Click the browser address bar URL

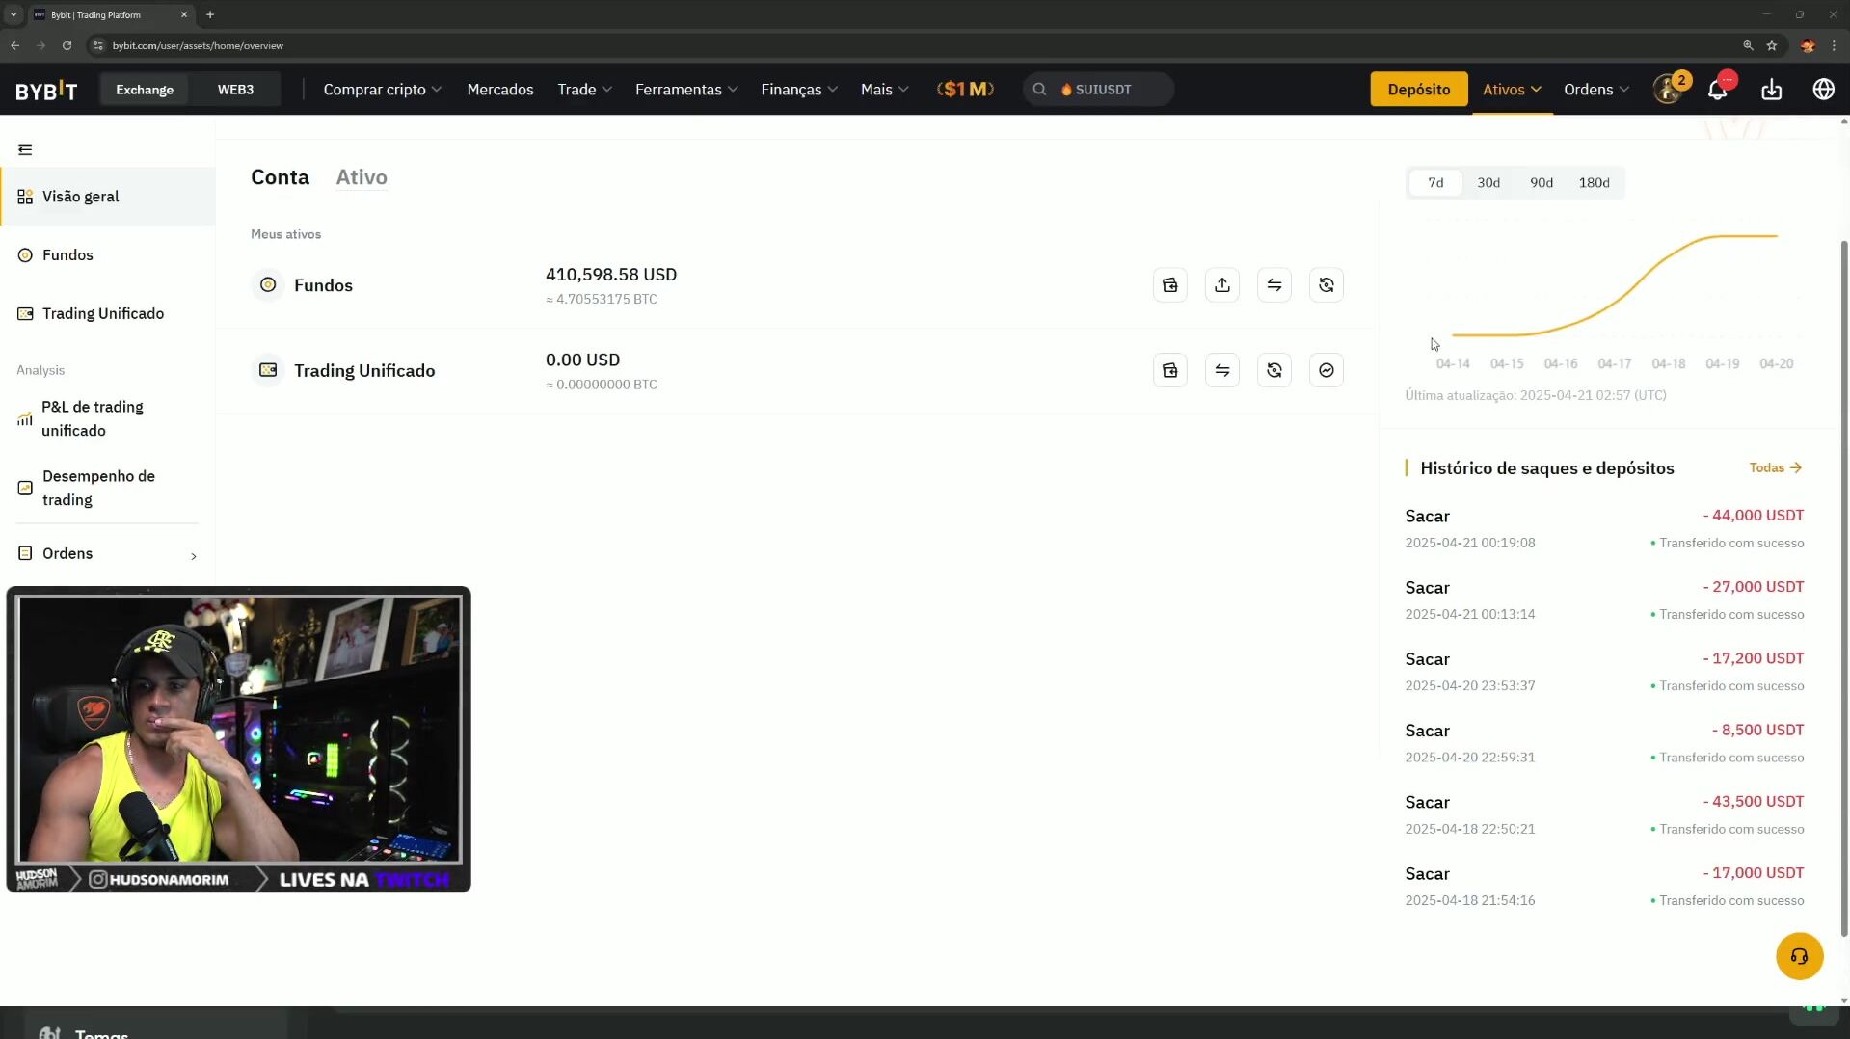(x=198, y=45)
